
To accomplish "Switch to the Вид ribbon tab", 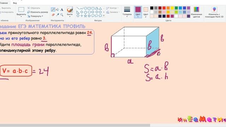I will 15,3.
